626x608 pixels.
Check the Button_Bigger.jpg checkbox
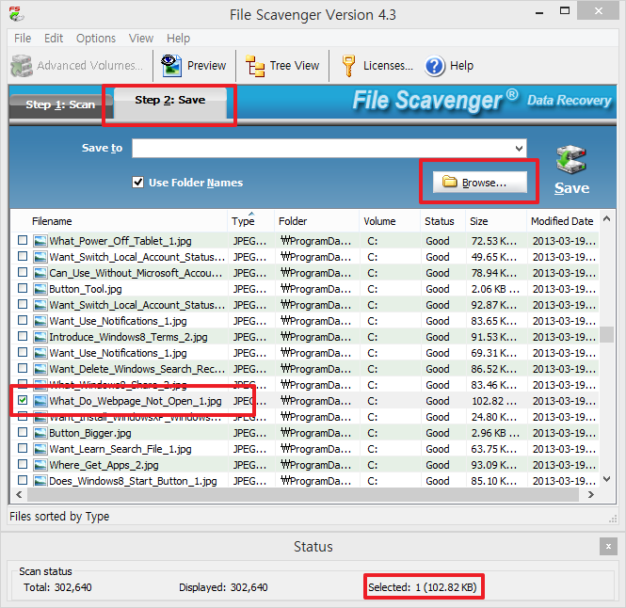[23, 432]
